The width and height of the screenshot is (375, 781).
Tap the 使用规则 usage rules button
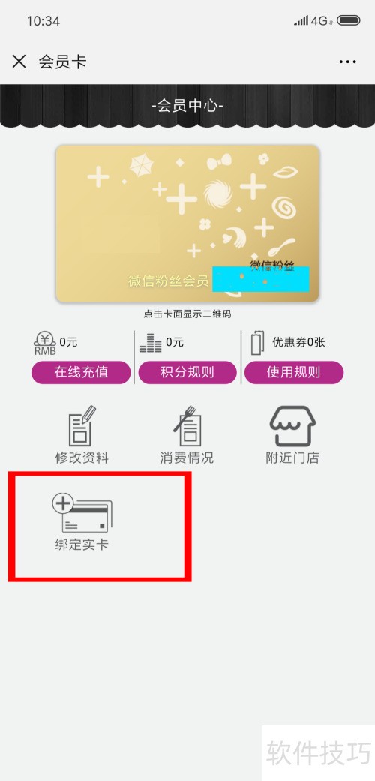click(x=294, y=372)
